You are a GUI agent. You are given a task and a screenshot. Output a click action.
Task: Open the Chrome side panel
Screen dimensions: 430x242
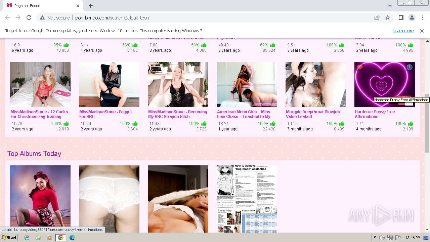tap(401, 17)
